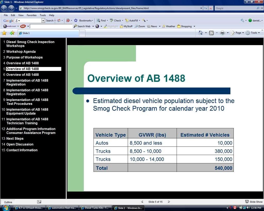Click the browser Back button

point(4,8)
